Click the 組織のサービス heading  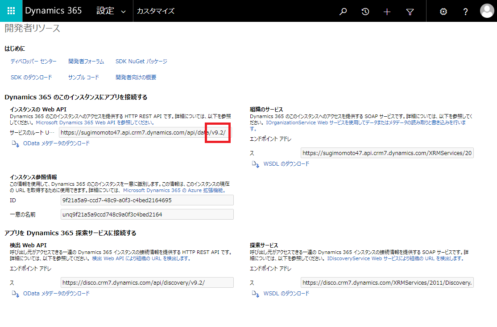[266, 110]
